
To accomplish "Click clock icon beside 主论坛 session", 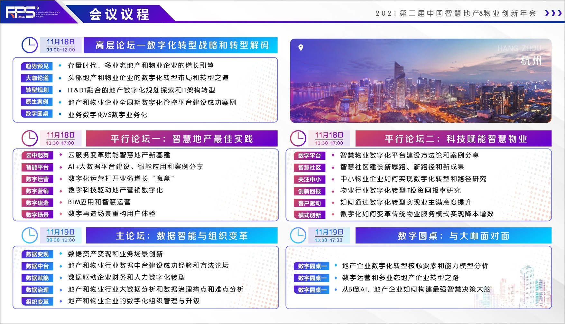I will [30, 235].
